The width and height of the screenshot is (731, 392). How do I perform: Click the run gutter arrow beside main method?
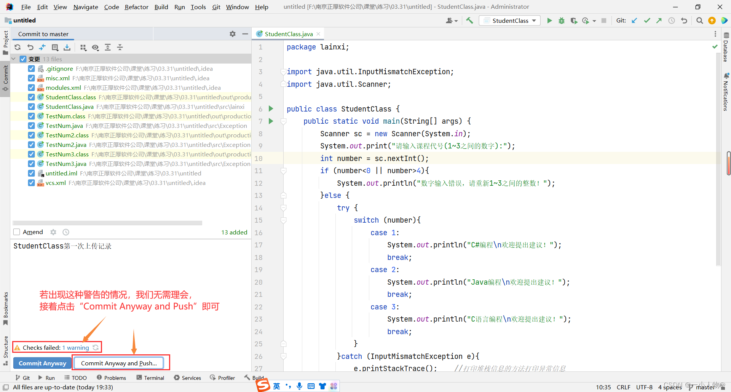coord(271,121)
